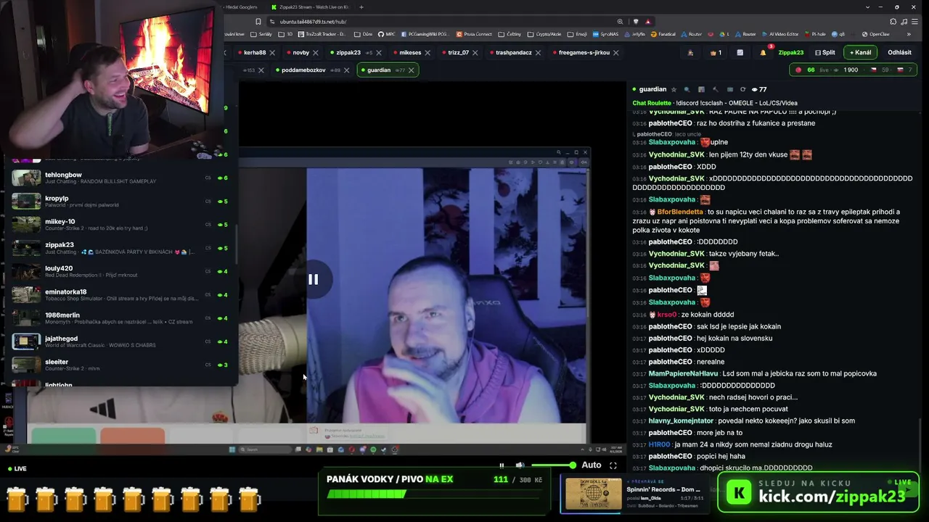Image resolution: width=929 pixels, height=522 pixels.
Task: Close the guardian stream tab
Action: [411, 70]
